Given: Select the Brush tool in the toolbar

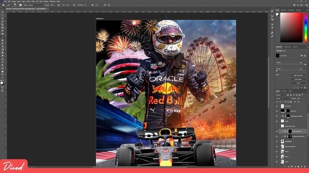Looking at the screenshot, I should click(2, 37).
